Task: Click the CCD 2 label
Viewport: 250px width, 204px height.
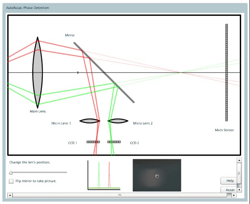Action: (x=135, y=143)
